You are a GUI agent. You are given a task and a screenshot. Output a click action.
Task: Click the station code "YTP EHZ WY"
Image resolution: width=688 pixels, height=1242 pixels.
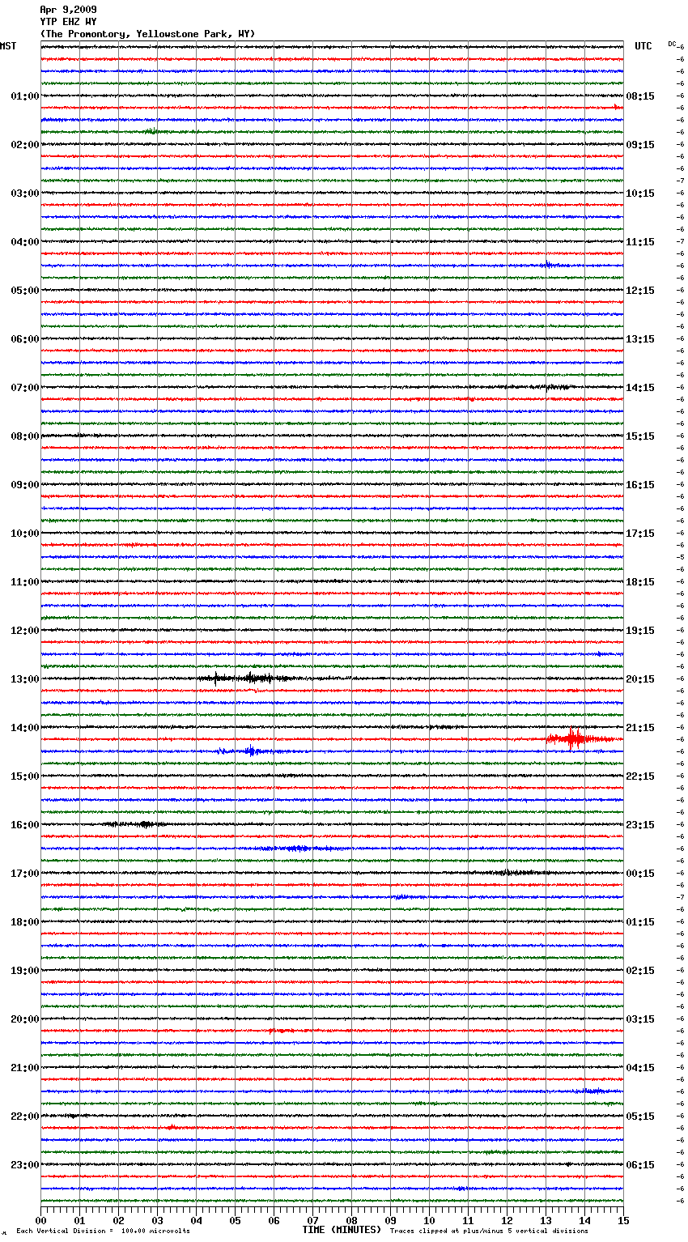pos(68,22)
